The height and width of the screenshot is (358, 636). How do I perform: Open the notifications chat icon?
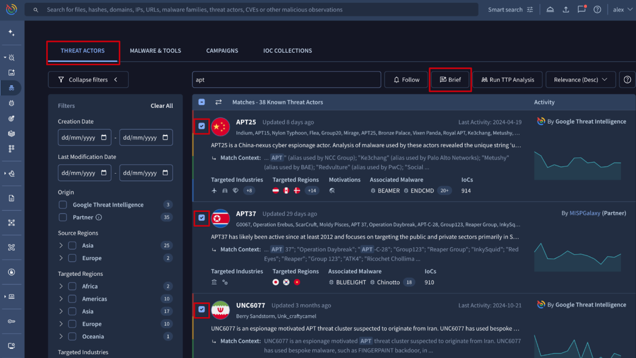(581, 9)
